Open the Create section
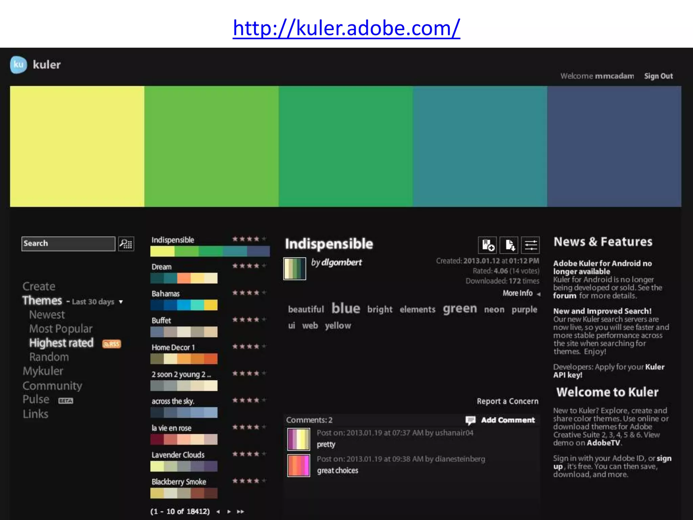Screen dimensions: 693x520 [x=39, y=286]
